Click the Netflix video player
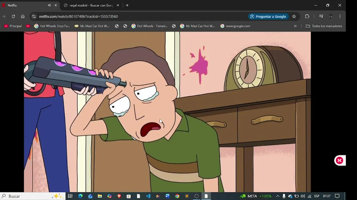The image size is (357, 200). [167, 112]
